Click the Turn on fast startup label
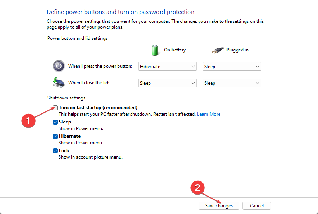318x214 pixels. pyautogui.click(x=98, y=108)
